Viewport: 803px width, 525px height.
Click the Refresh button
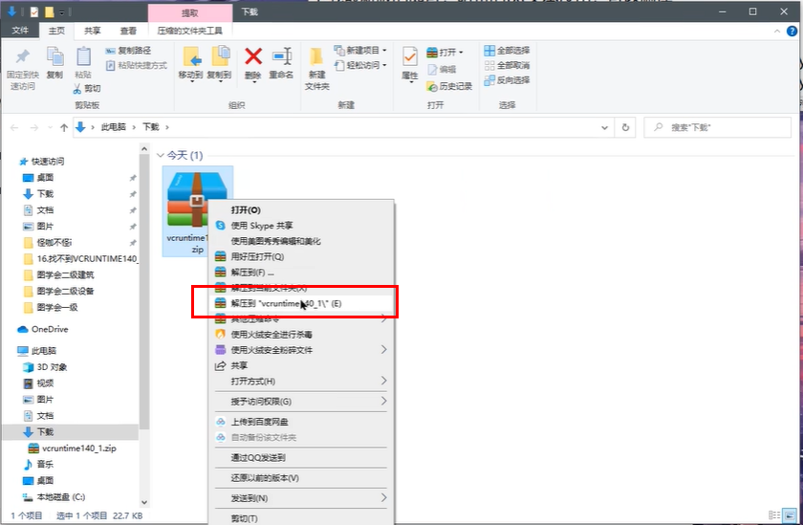pyautogui.click(x=625, y=127)
